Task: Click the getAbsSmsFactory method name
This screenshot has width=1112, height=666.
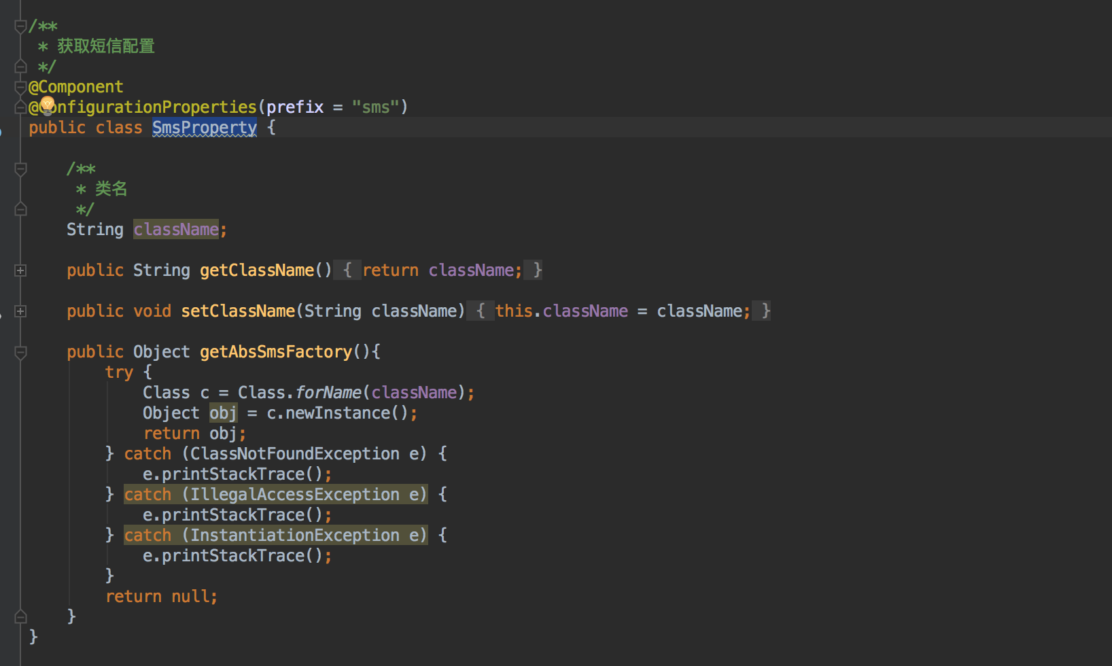Action: [x=275, y=352]
